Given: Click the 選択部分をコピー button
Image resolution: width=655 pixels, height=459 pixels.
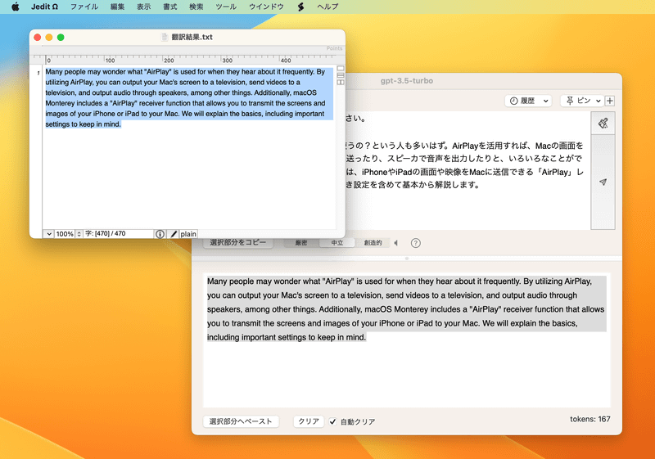Looking at the screenshot, I should click(237, 242).
